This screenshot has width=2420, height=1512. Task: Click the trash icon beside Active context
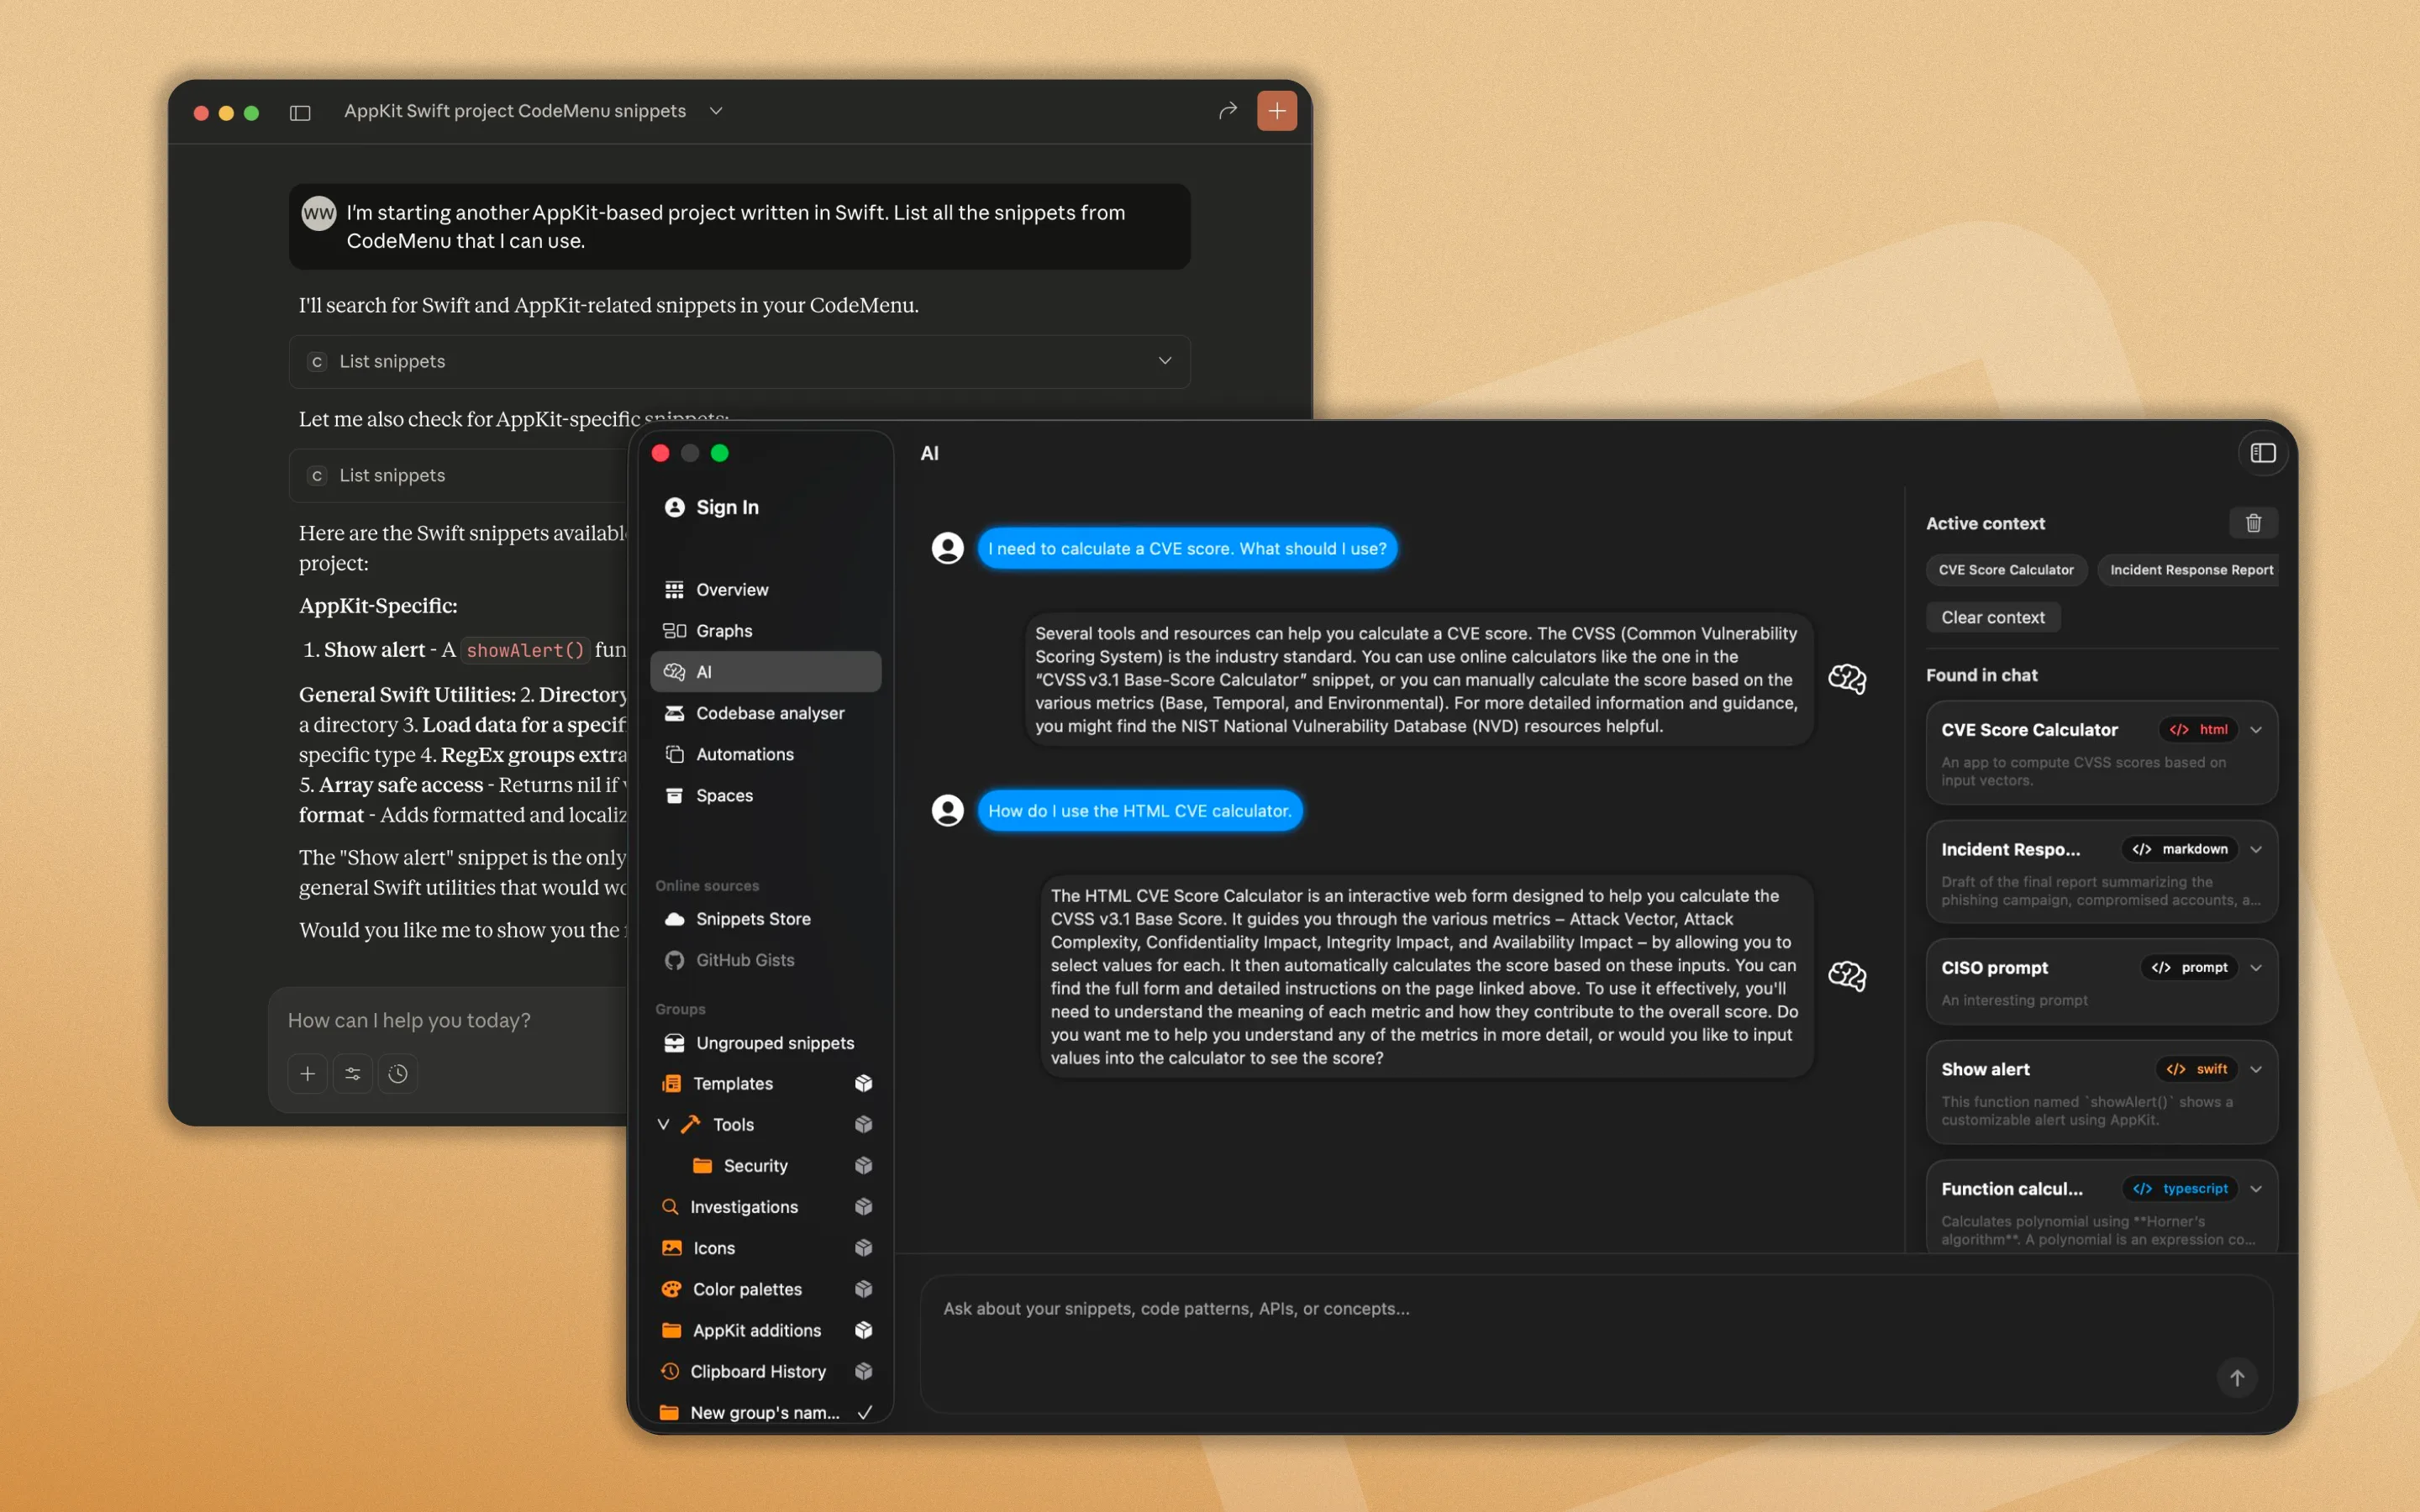click(2253, 523)
